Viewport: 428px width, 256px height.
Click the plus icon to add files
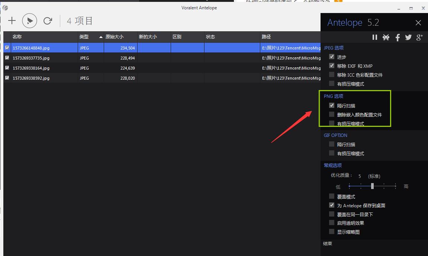(12, 21)
